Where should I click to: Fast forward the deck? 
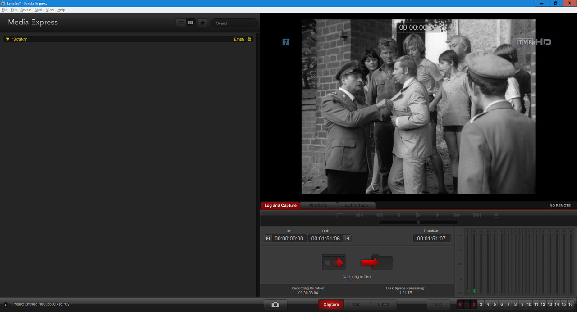457,215
